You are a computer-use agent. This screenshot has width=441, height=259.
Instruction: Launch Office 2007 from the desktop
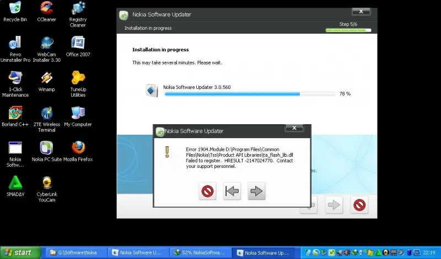[78, 46]
